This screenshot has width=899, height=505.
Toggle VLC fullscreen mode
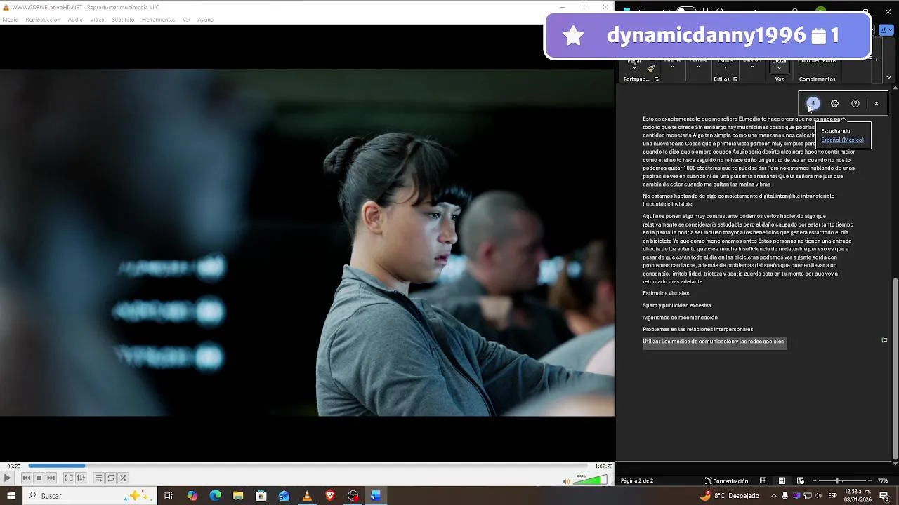[68, 478]
